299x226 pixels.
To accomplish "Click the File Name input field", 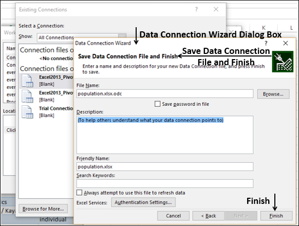I will [165, 94].
